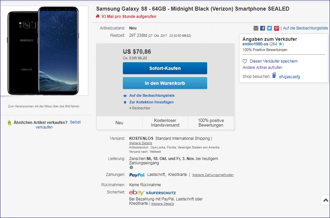Click the heart icon to save seller
Screen dimensions: 330x218
click(x=245, y=61)
